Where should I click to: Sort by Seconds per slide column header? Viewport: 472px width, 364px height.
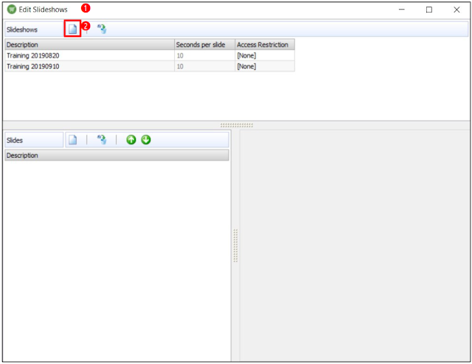click(205, 44)
